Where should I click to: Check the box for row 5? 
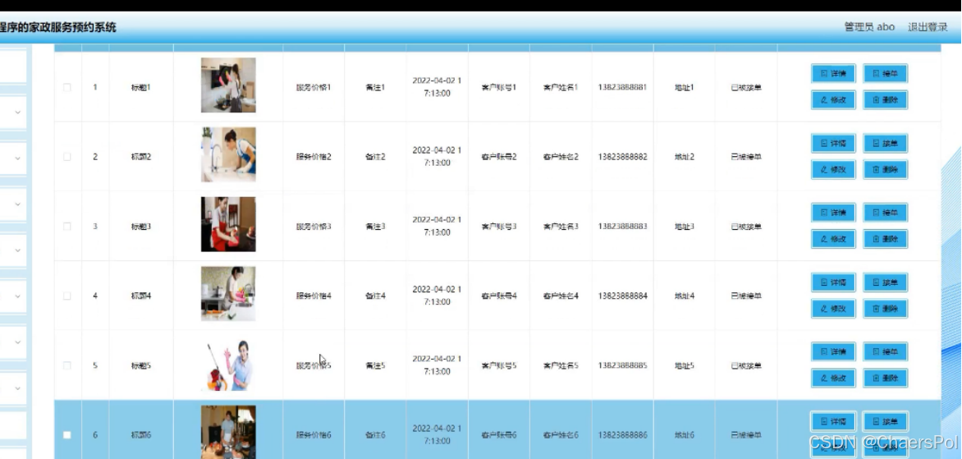click(x=66, y=365)
